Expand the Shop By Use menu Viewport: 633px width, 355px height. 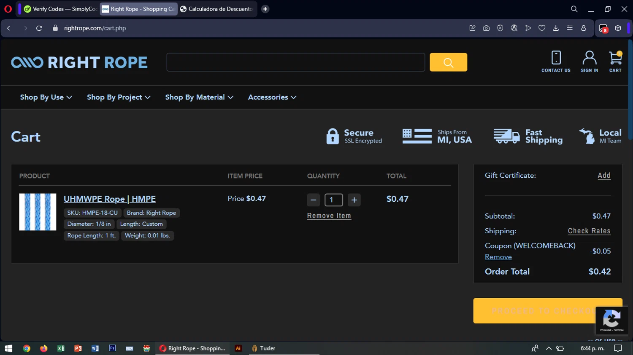[x=46, y=97]
